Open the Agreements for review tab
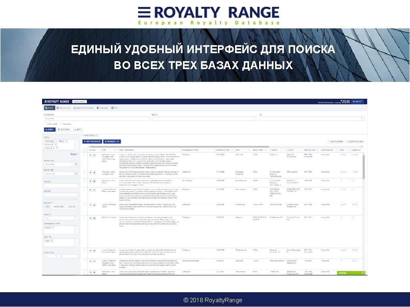This screenshot has width=410, height=307. [83, 108]
